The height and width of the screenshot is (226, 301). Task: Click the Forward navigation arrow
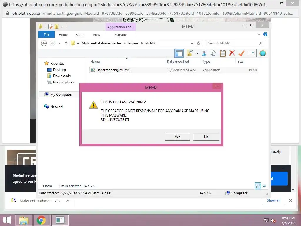click(52, 43)
